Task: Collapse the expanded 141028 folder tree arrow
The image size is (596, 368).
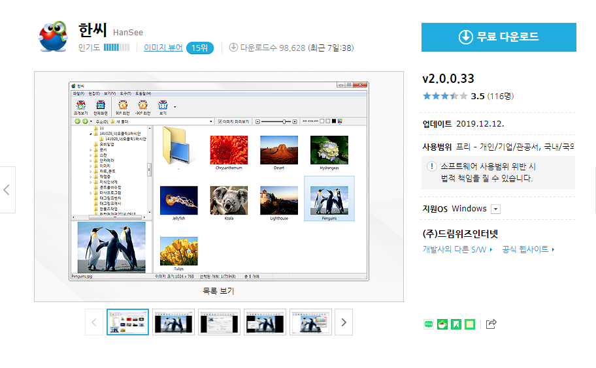Action: tap(91, 134)
